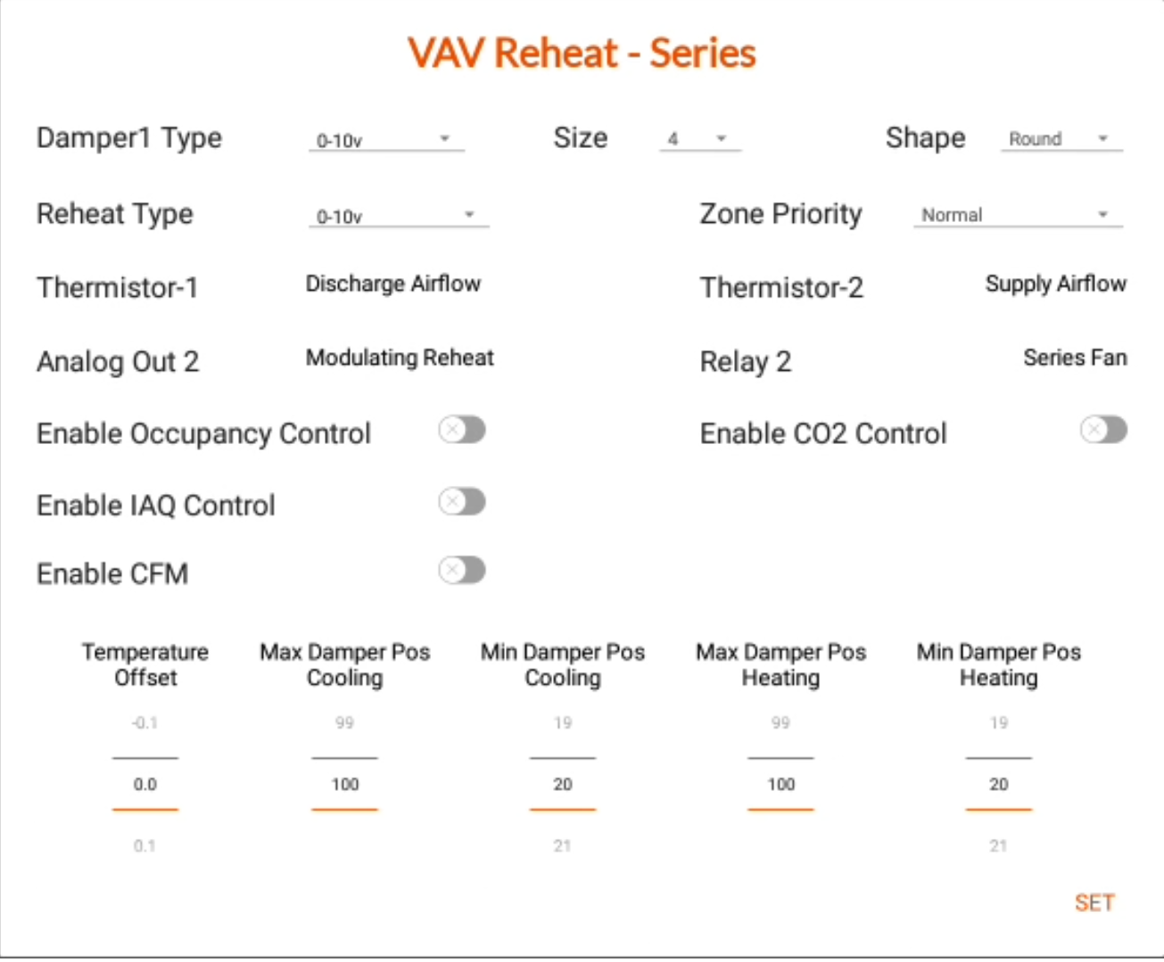Select 21 in Min Damper Pos Cooling
The width and height of the screenshot is (1164, 962).
click(x=562, y=846)
